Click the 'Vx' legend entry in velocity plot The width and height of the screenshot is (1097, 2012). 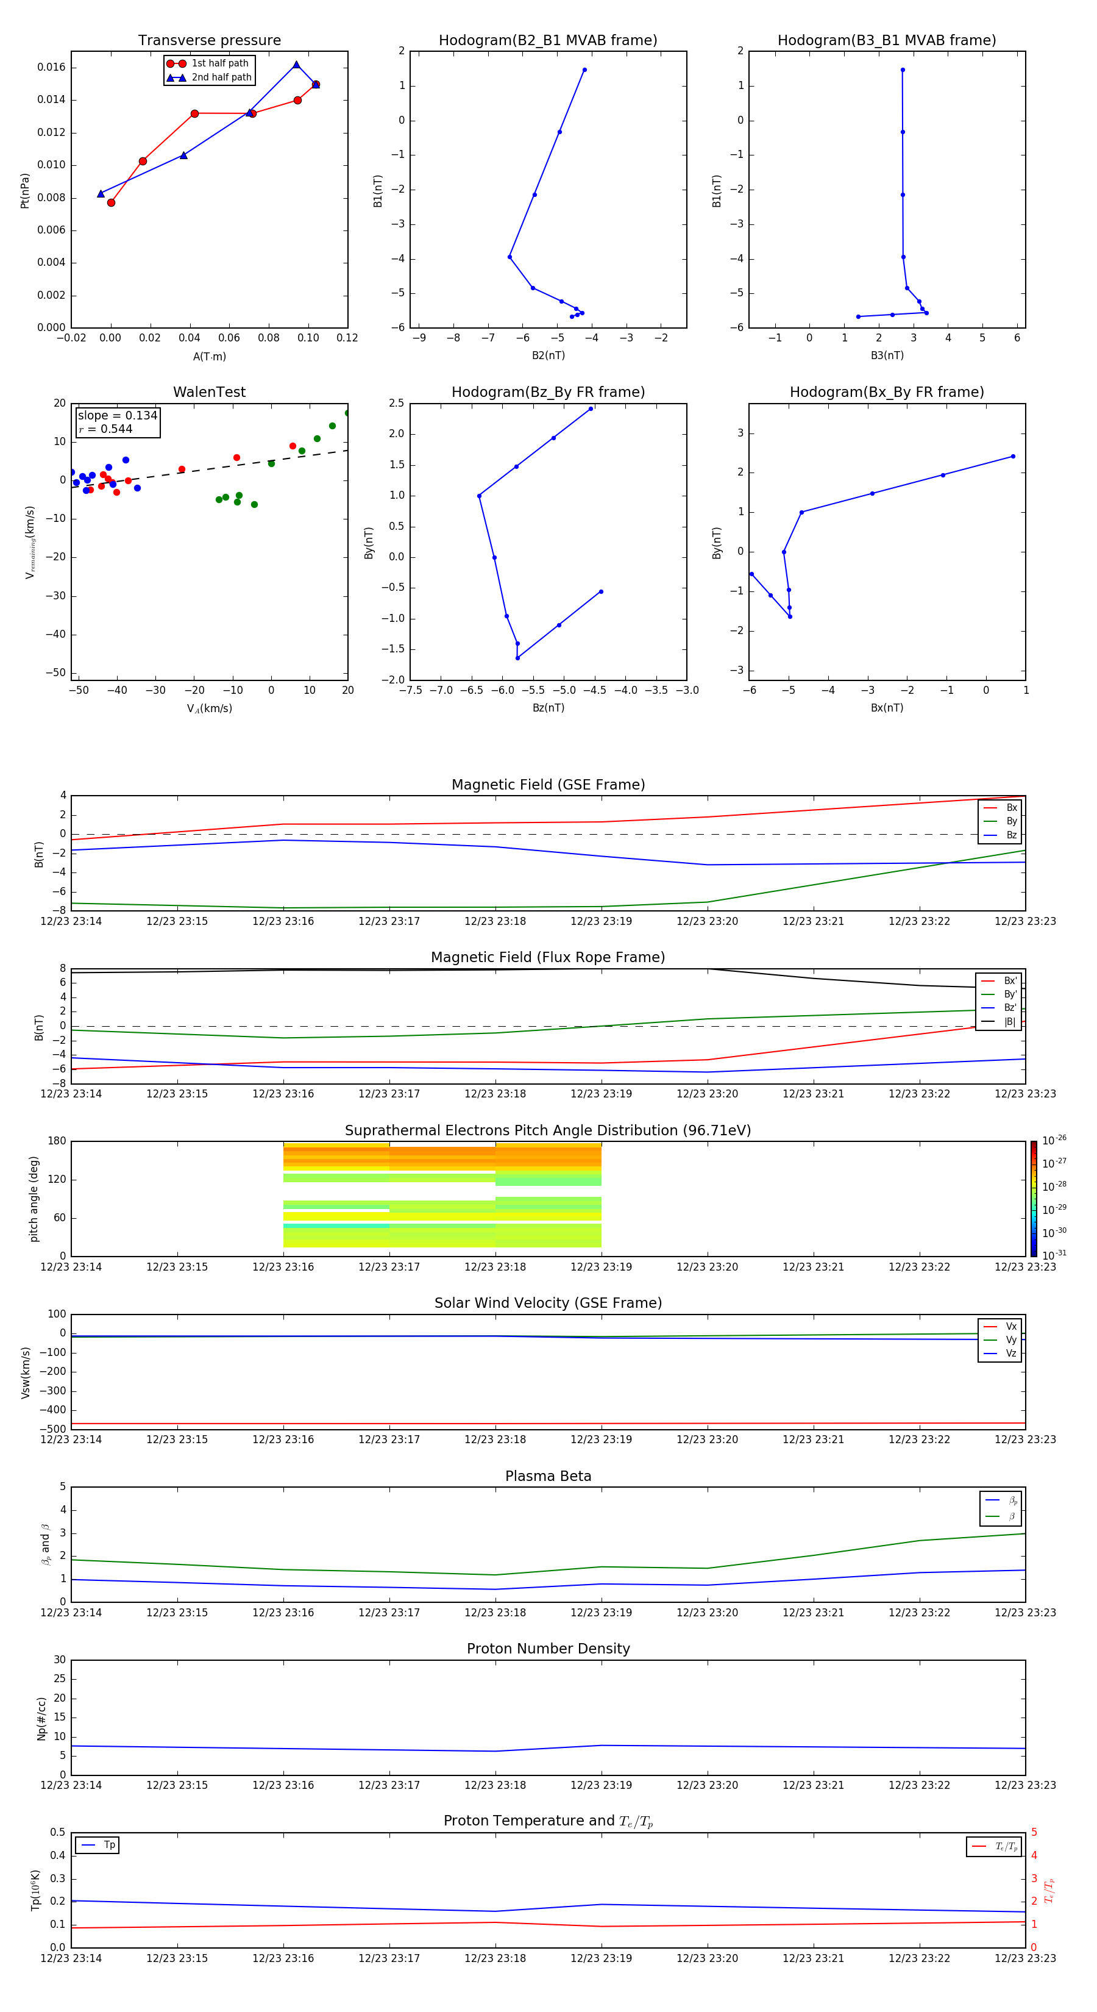(x=1000, y=1326)
